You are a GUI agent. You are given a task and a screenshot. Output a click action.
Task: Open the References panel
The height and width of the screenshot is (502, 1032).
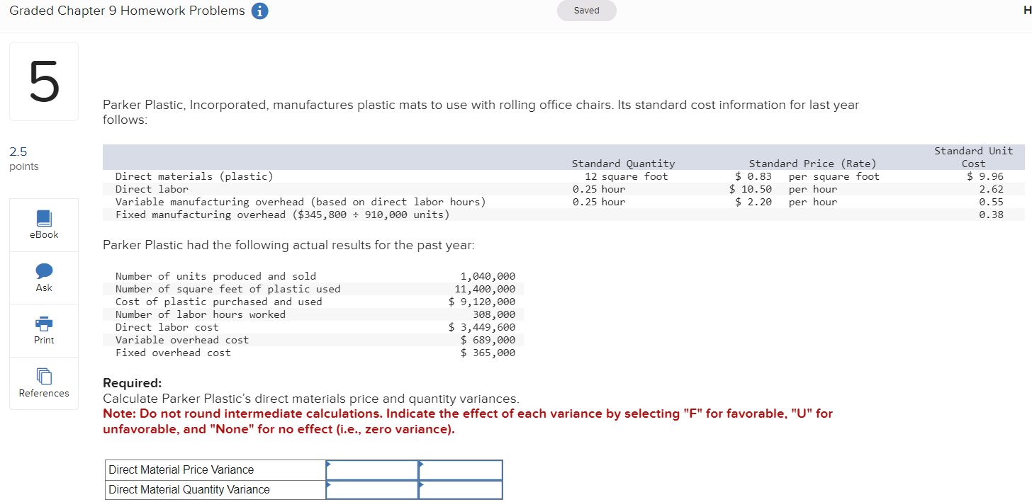[x=43, y=383]
